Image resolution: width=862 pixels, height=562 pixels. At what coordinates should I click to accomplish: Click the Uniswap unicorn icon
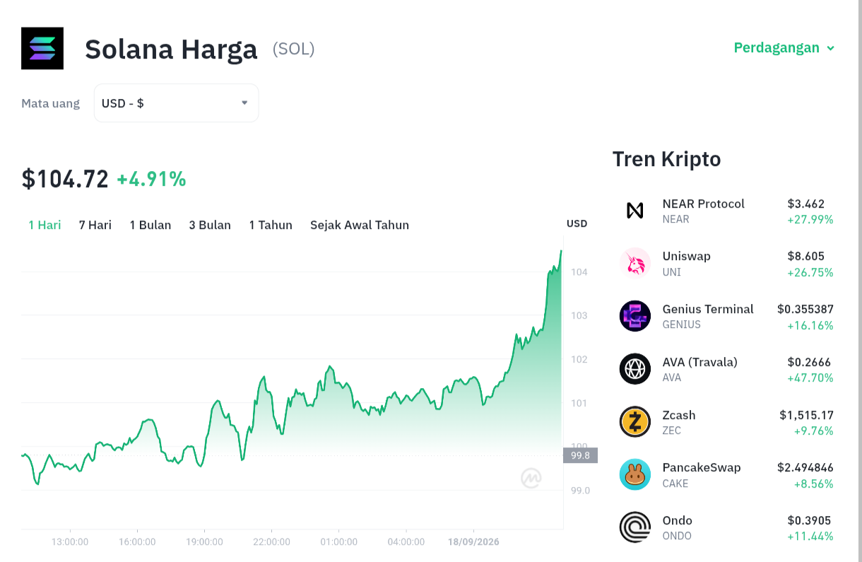pos(634,263)
